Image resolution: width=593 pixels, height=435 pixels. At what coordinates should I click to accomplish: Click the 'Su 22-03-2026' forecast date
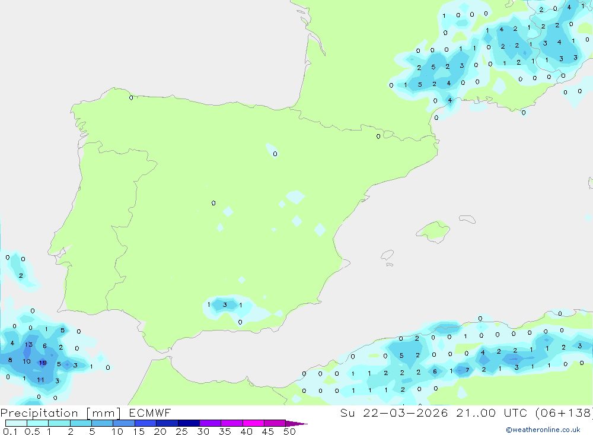394,412
